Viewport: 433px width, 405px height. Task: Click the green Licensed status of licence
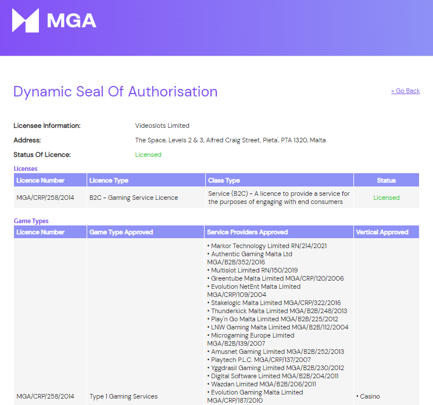(148, 155)
